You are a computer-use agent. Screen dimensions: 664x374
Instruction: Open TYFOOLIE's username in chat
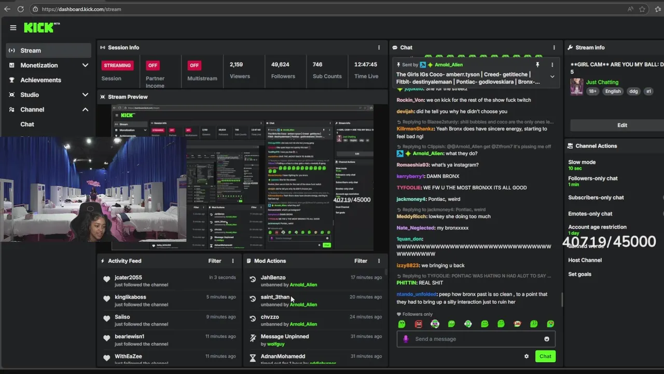(x=409, y=188)
